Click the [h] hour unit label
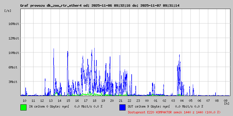 [227, 103]
